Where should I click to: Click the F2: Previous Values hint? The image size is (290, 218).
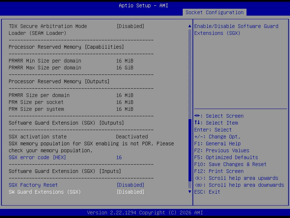(222, 150)
